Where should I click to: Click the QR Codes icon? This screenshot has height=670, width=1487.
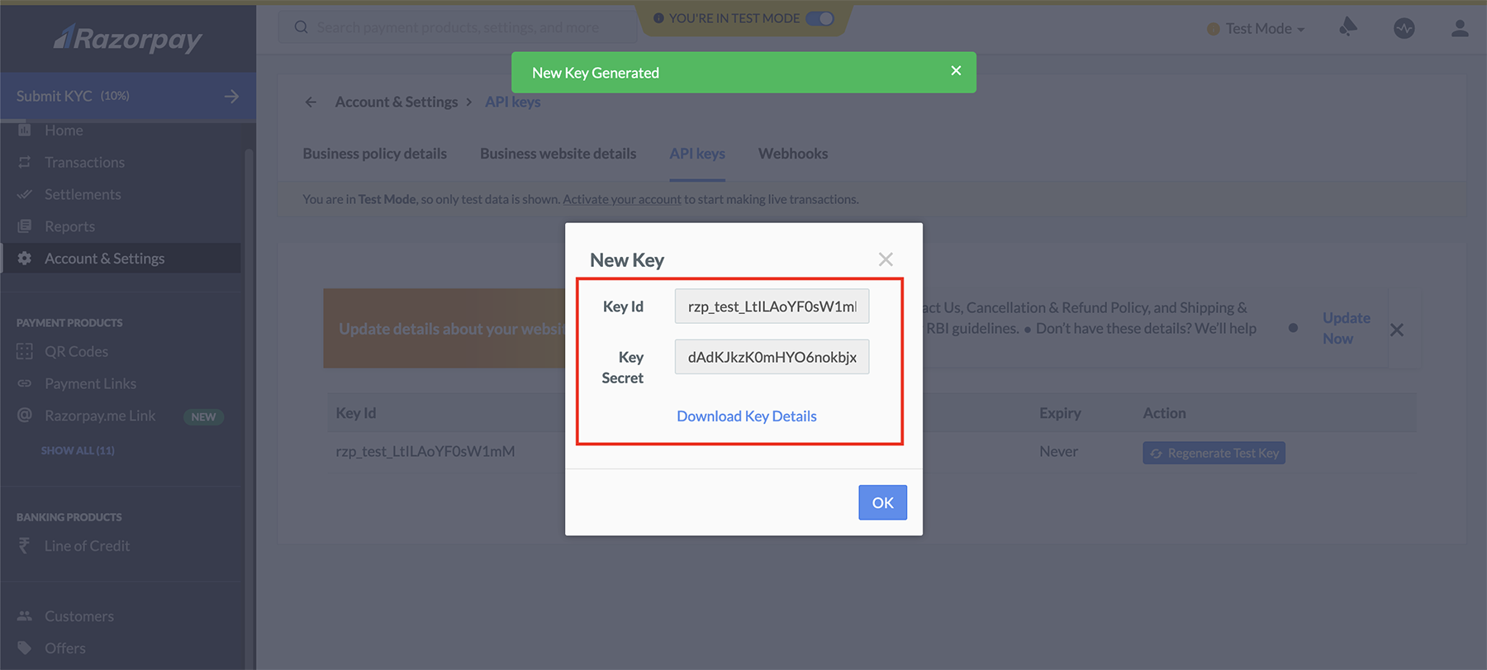click(25, 351)
